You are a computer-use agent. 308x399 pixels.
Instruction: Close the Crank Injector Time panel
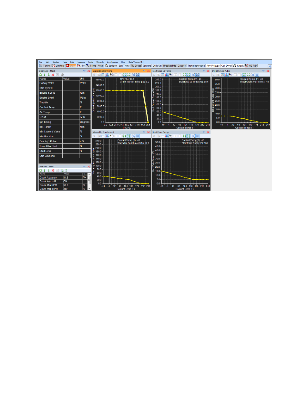pyautogui.click(x=149, y=71)
